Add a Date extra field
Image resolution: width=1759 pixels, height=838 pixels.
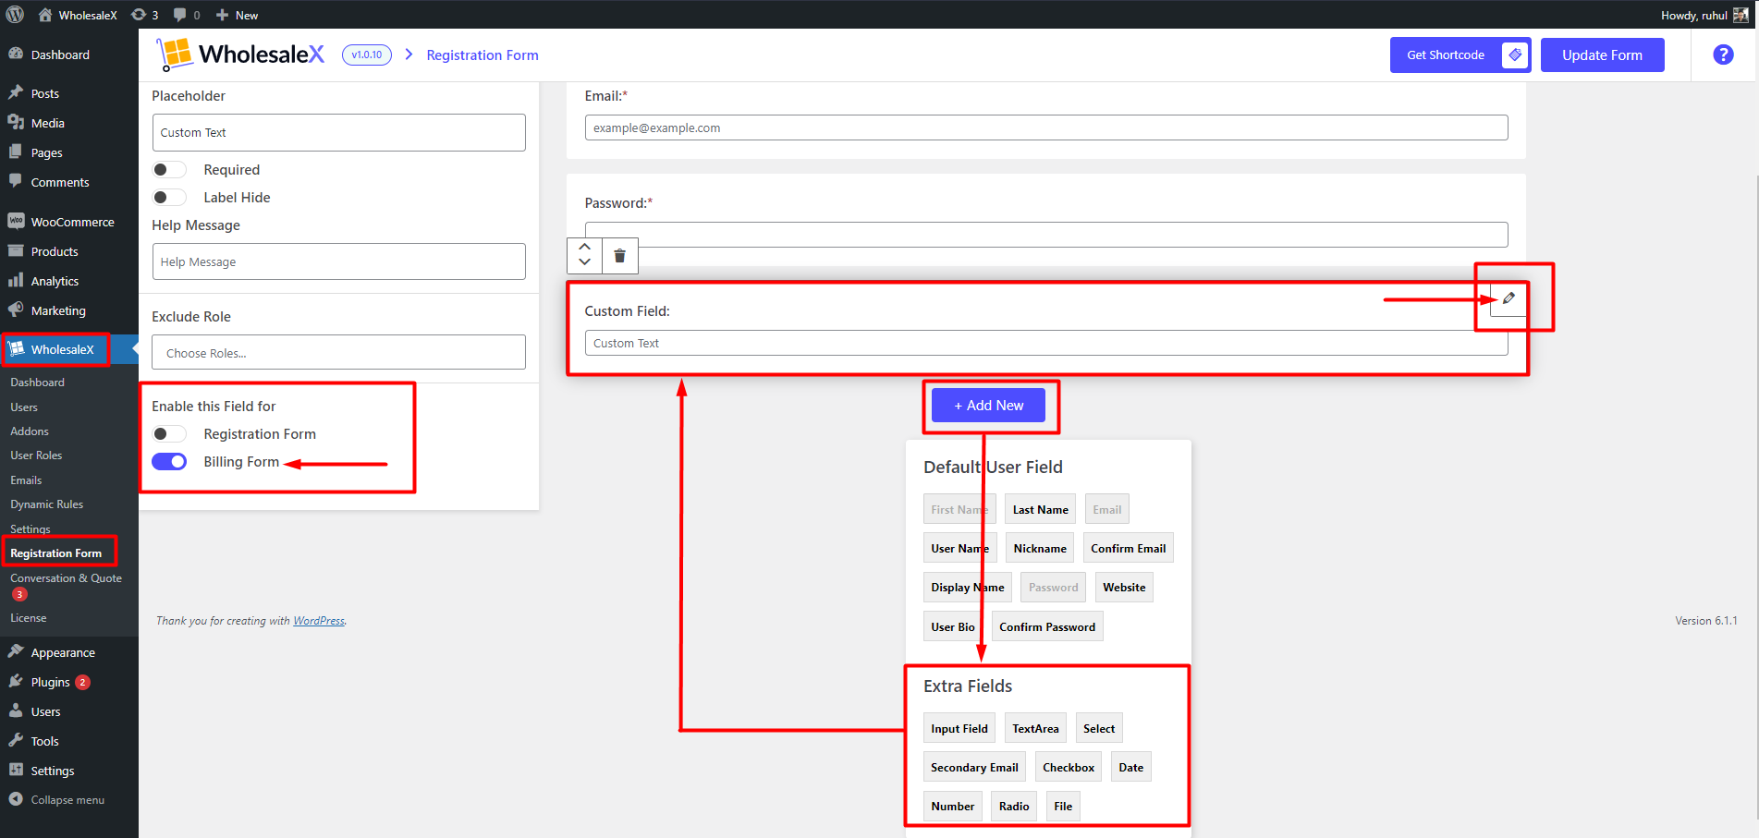pyautogui.click(x=1130, y=767)
